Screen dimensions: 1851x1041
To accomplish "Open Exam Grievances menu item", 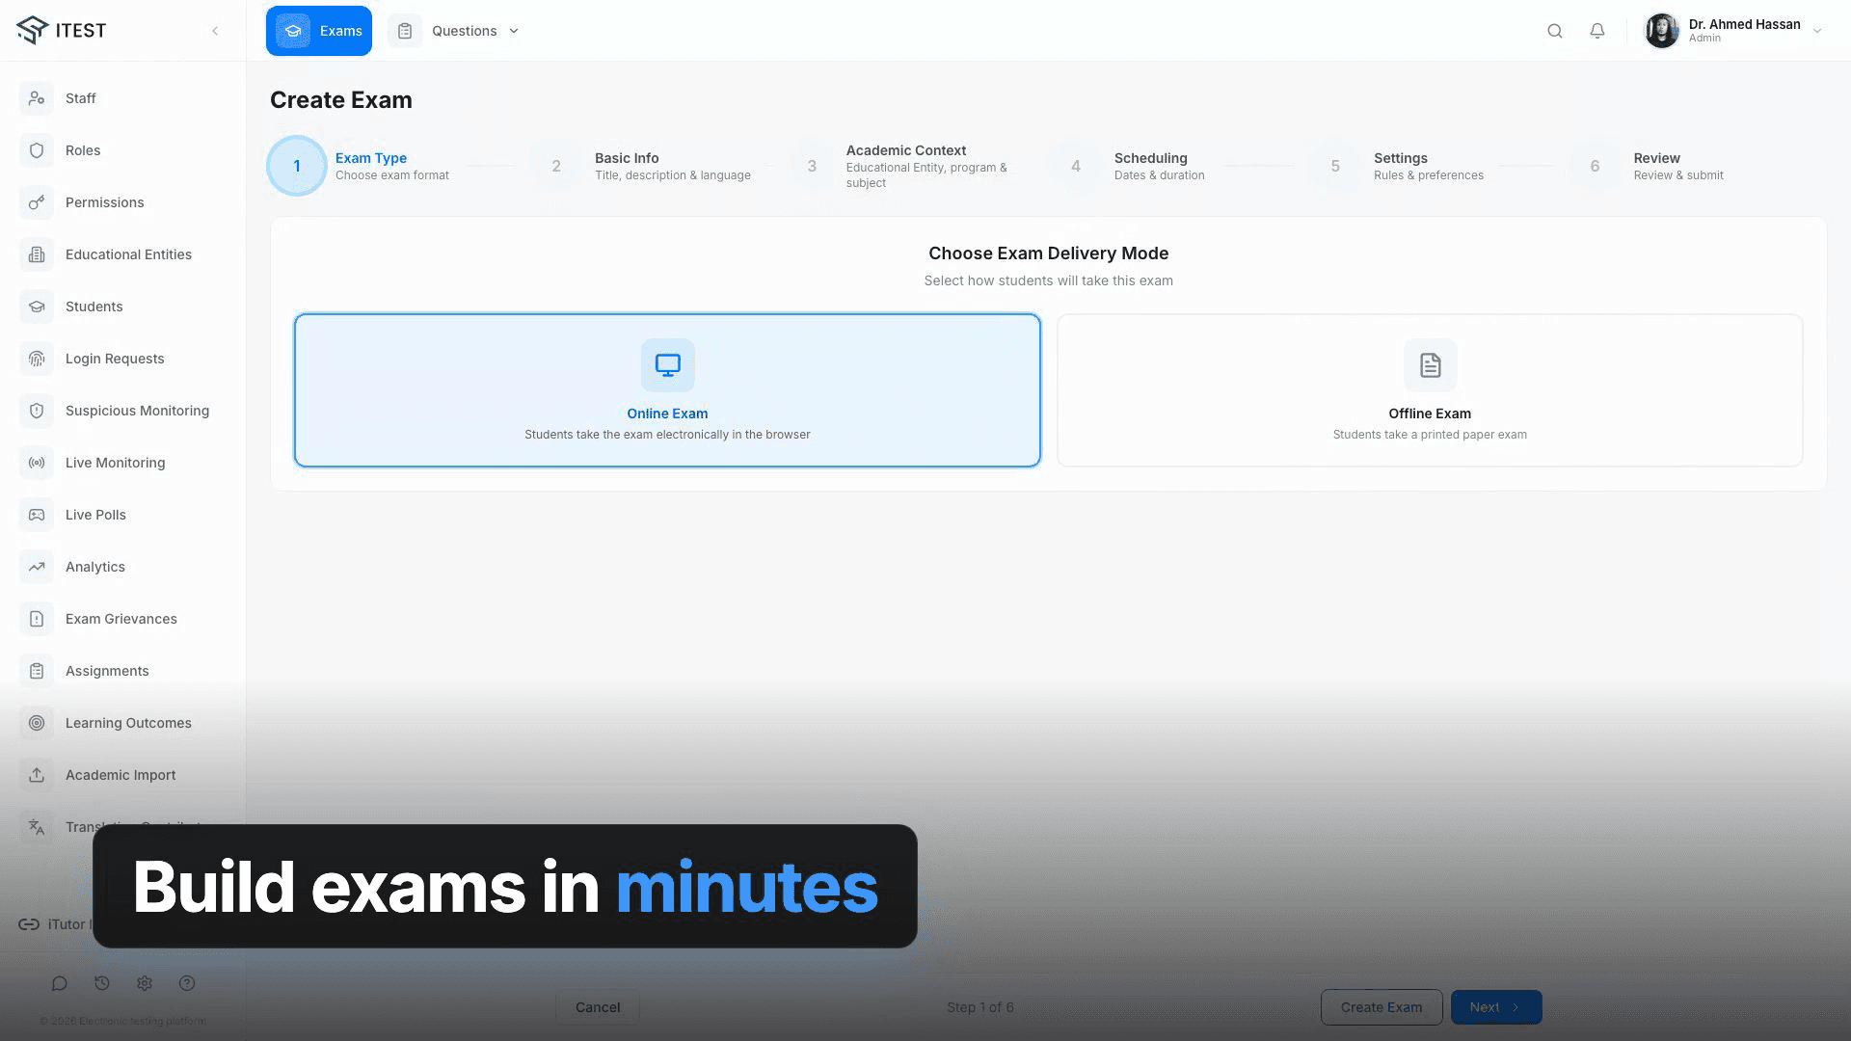I will 123,619.
